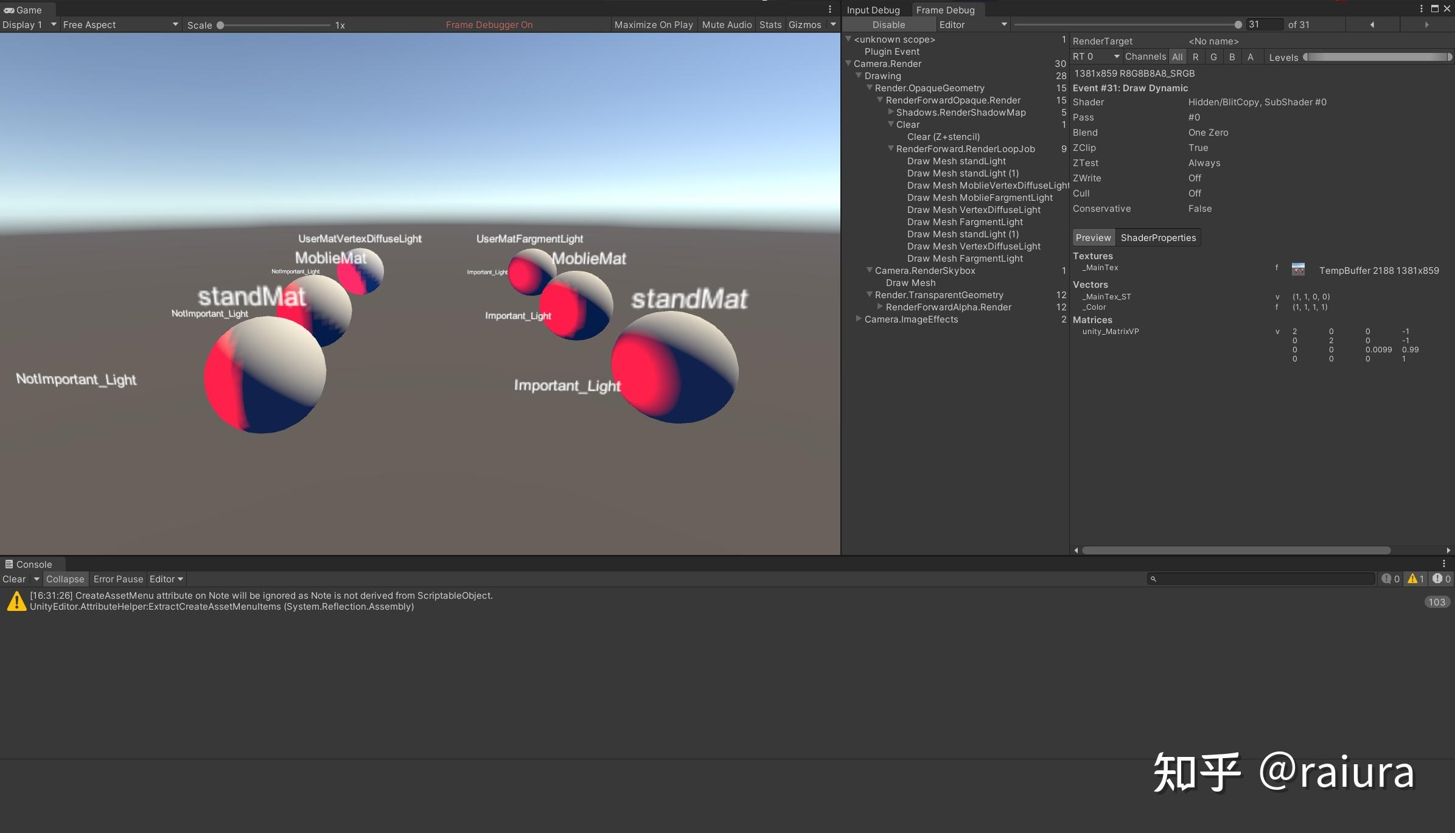The height and width of the screenshot is (833, 1455).
Task: Step to previous frame debugger event
Action: (x=1372, y=24)
